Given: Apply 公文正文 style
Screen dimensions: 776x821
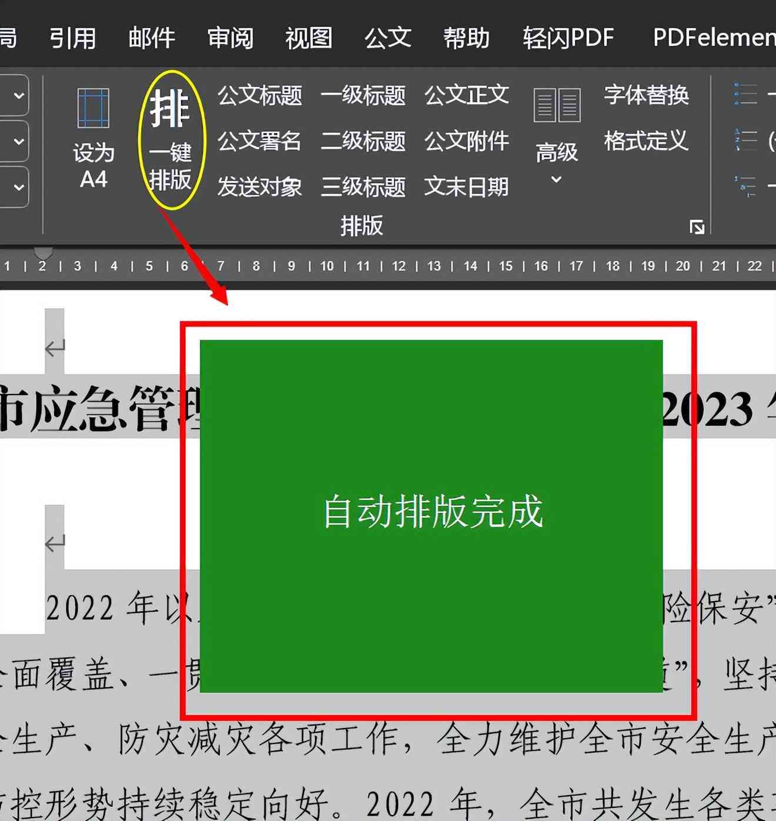Looking at the screenshot, I should [x=467, y=95].
